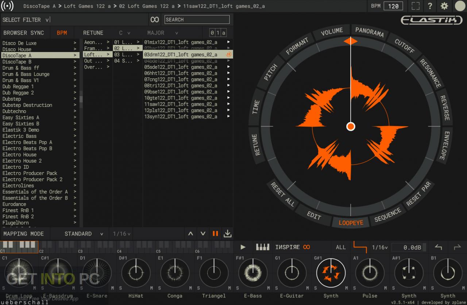Open the SEQUENCE mode segment
This screenshot has width=467, height=305.
(387, 215)
